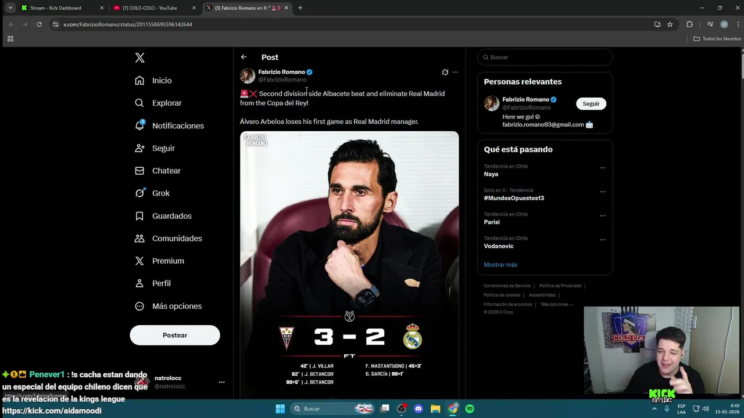Click Política de cookies footer link
The width and height of the screenshot is (744, 418).
[x=502, y=295]
